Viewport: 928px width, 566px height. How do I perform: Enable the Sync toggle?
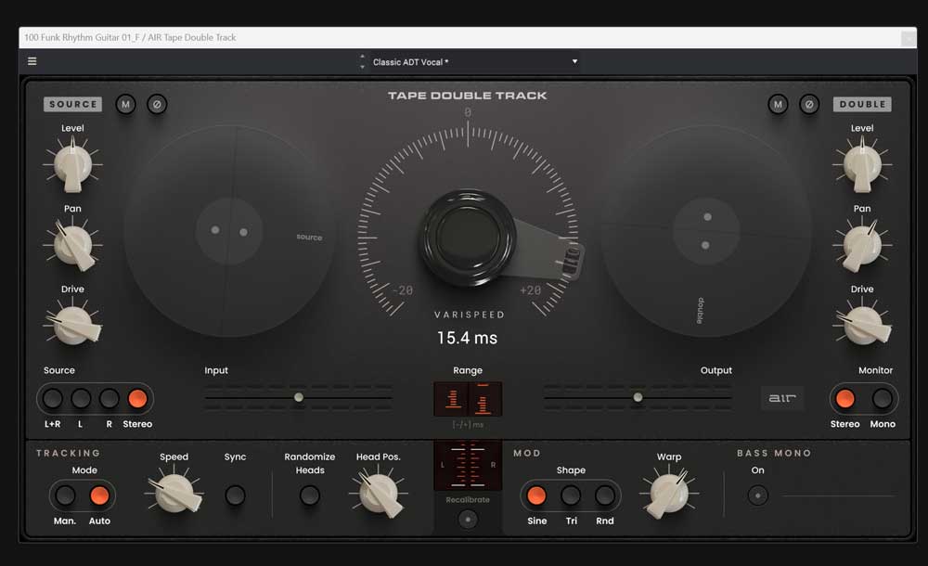(236, 495)
